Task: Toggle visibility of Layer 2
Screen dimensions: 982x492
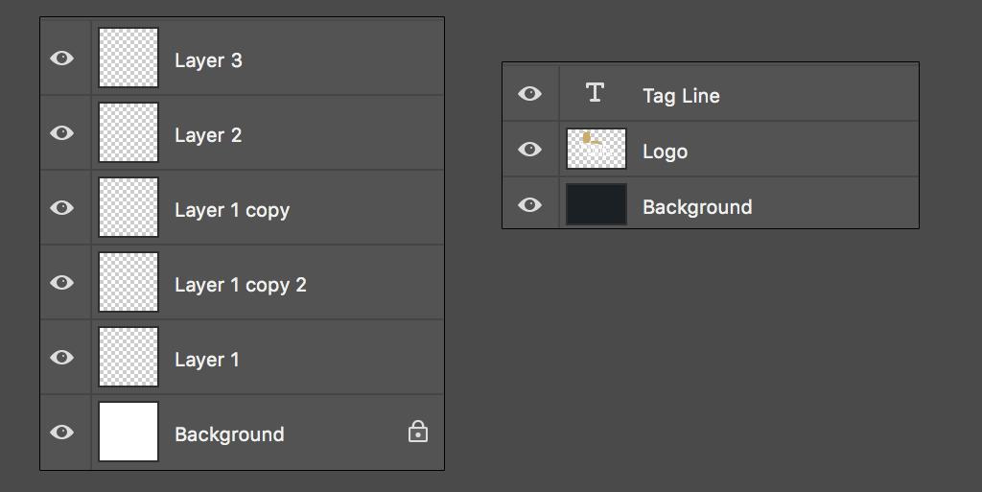Action: (61, 133)
